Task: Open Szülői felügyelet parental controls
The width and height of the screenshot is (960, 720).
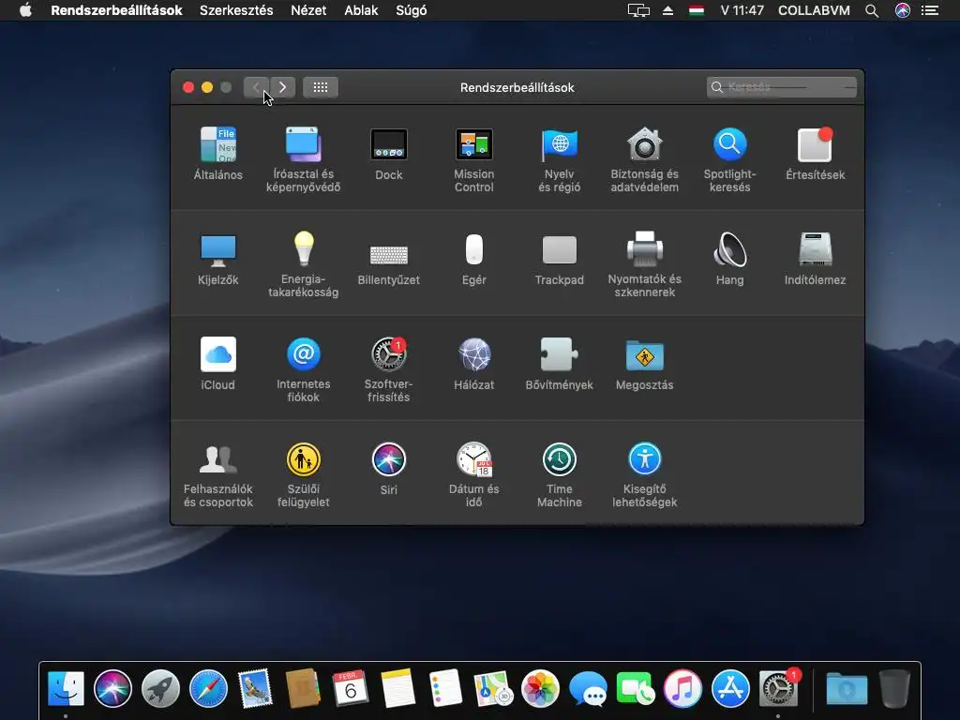Action: click(303, 474)
